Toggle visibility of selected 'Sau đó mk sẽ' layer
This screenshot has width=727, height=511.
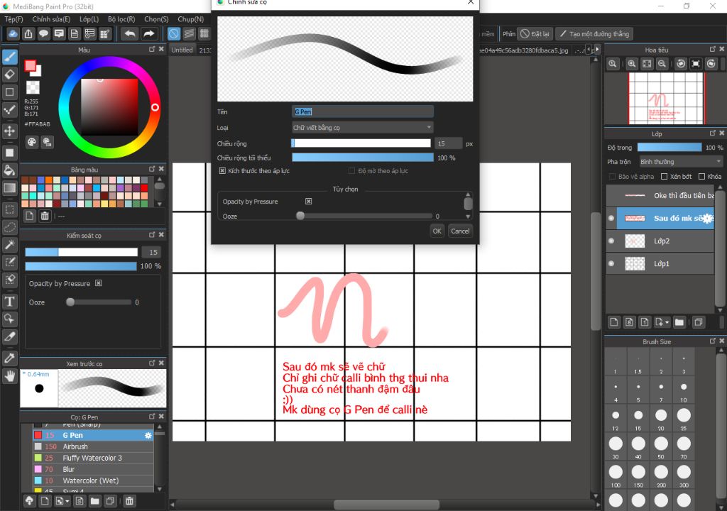coord(611,219)
